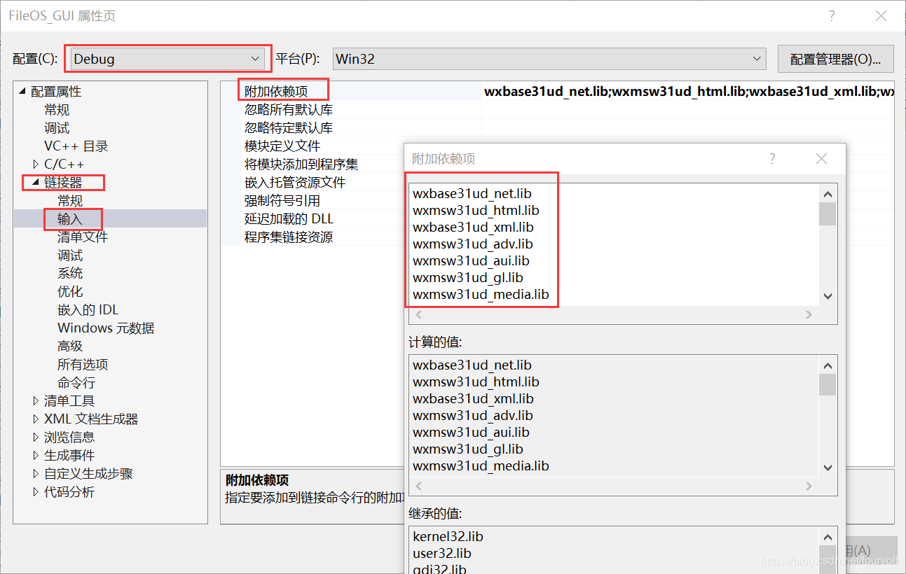Click kernel32.lib in 继承的值 list
This screenshot has width=906, height=574.
point(448,536)
